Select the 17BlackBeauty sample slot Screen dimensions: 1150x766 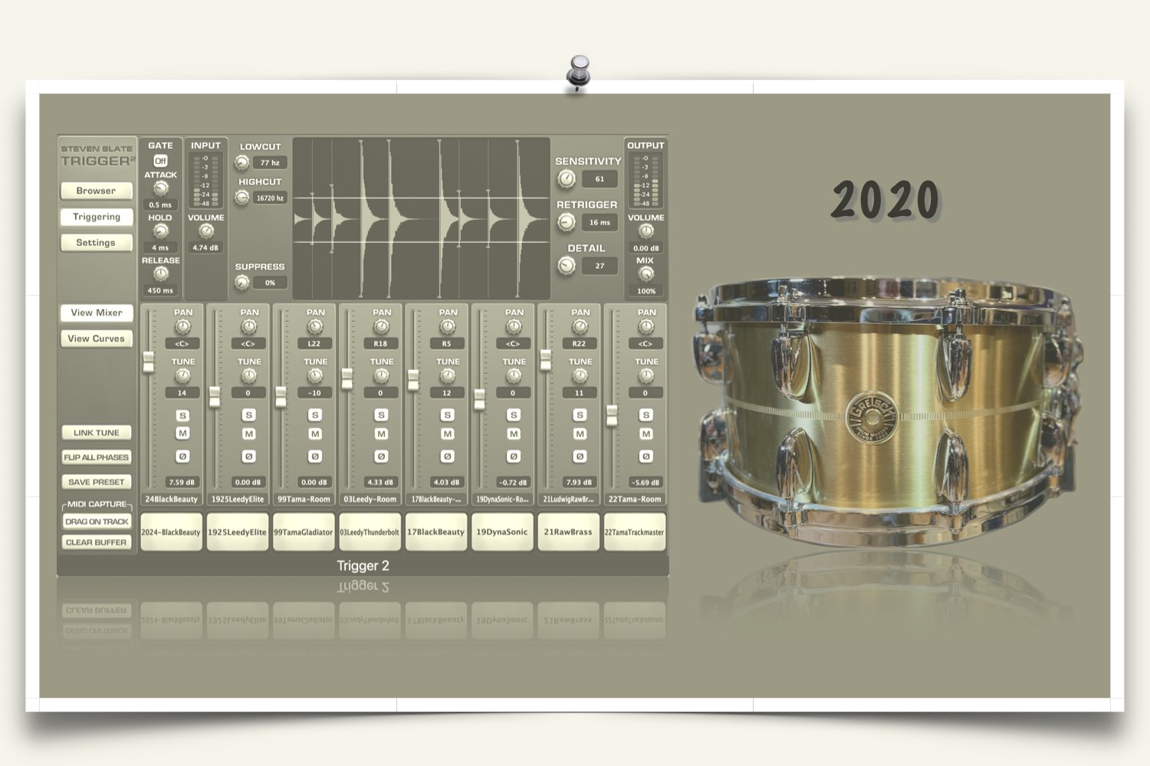pyautogui.click(x=436, y=532)
